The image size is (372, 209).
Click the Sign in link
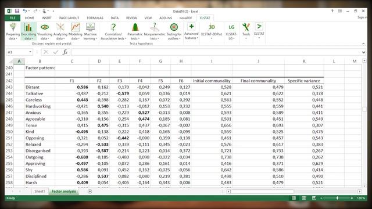tap(362, 17)
